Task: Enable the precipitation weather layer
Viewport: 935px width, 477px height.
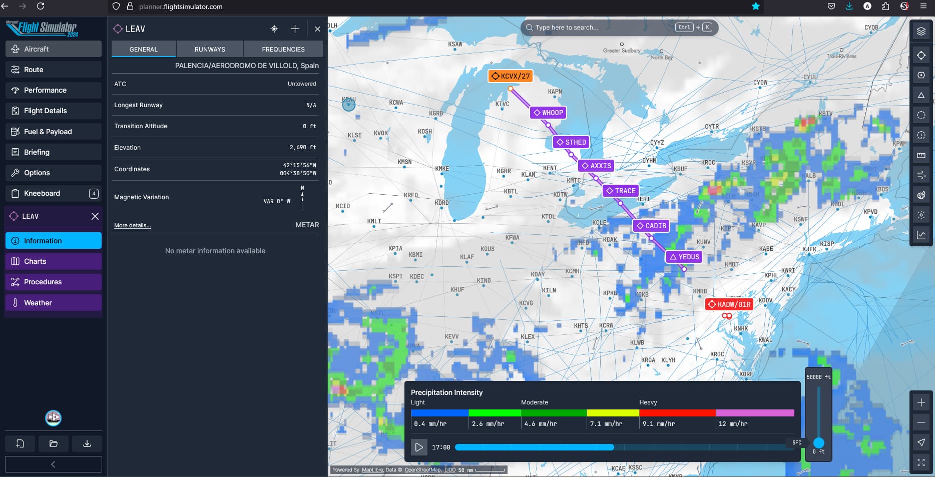Action: [x=921, y=195]
